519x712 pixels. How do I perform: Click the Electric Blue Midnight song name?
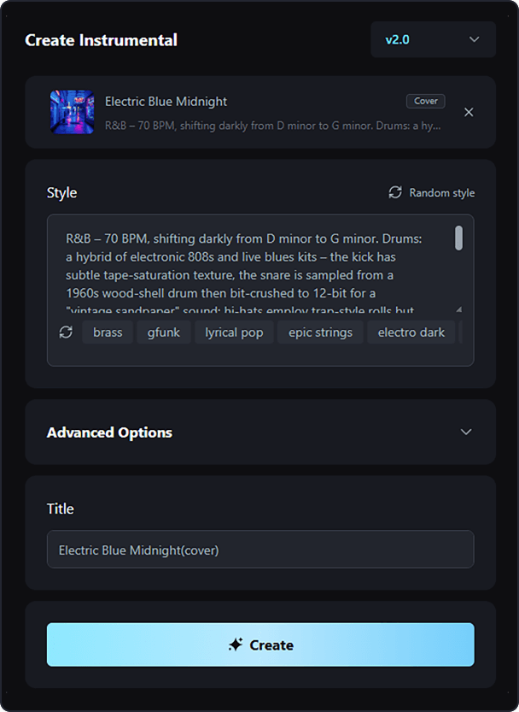point(166,101)
